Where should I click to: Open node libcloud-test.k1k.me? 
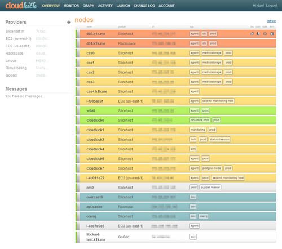[x=96, y=237]
